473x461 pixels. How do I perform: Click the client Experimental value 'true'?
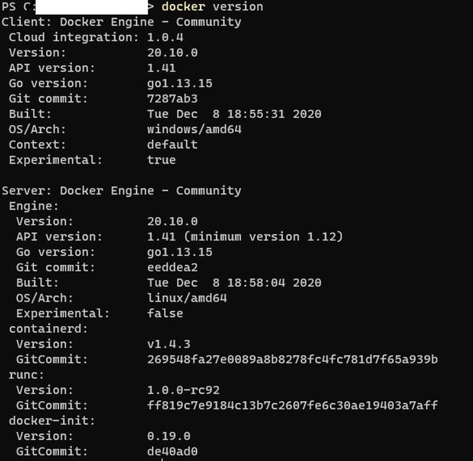(161, 160)
